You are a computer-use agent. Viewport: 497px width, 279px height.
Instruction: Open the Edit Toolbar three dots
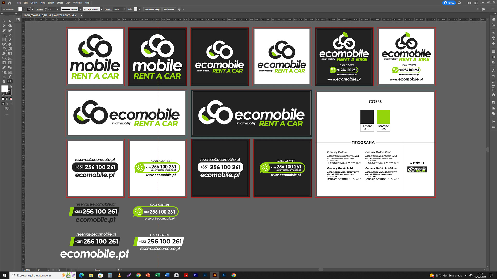pyautogui.click(x=7, y=114)
